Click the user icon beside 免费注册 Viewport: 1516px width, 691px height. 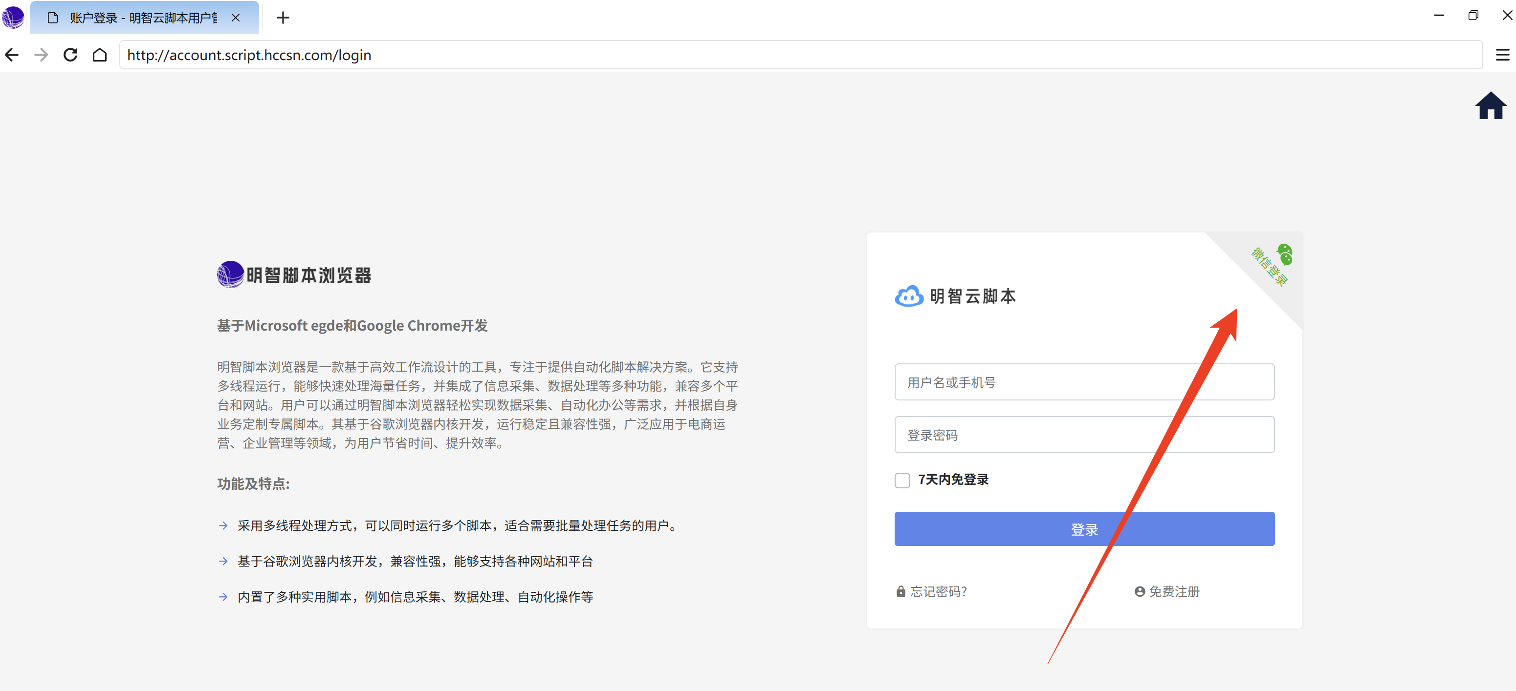1140,591
